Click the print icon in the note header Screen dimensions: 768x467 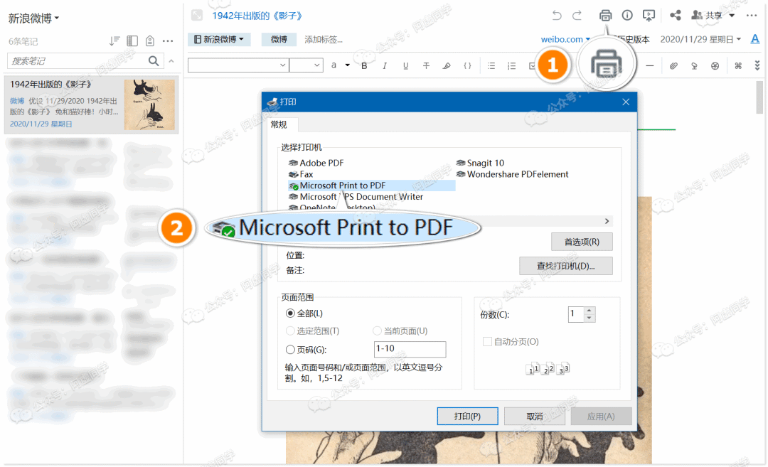[605, 16]
